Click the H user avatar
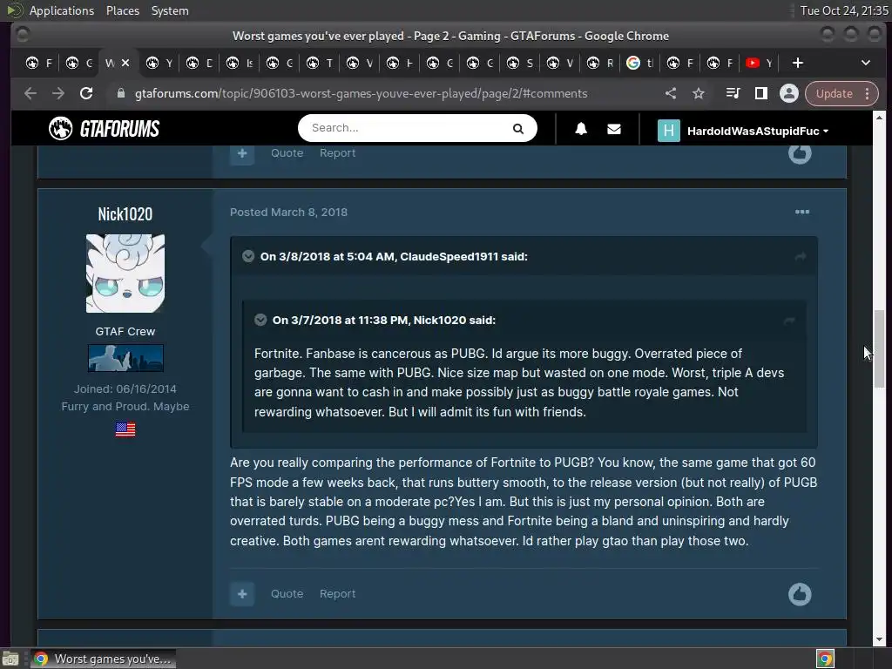The image size is (892, 669). pyautogui.click(x=668, y=131)
